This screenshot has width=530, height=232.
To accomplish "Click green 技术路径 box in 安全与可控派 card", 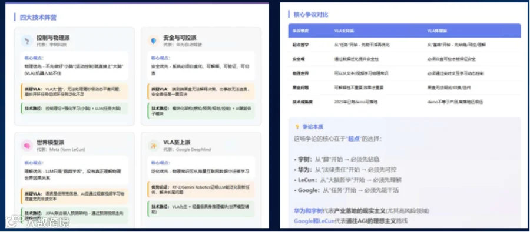I will pos(201,111).
